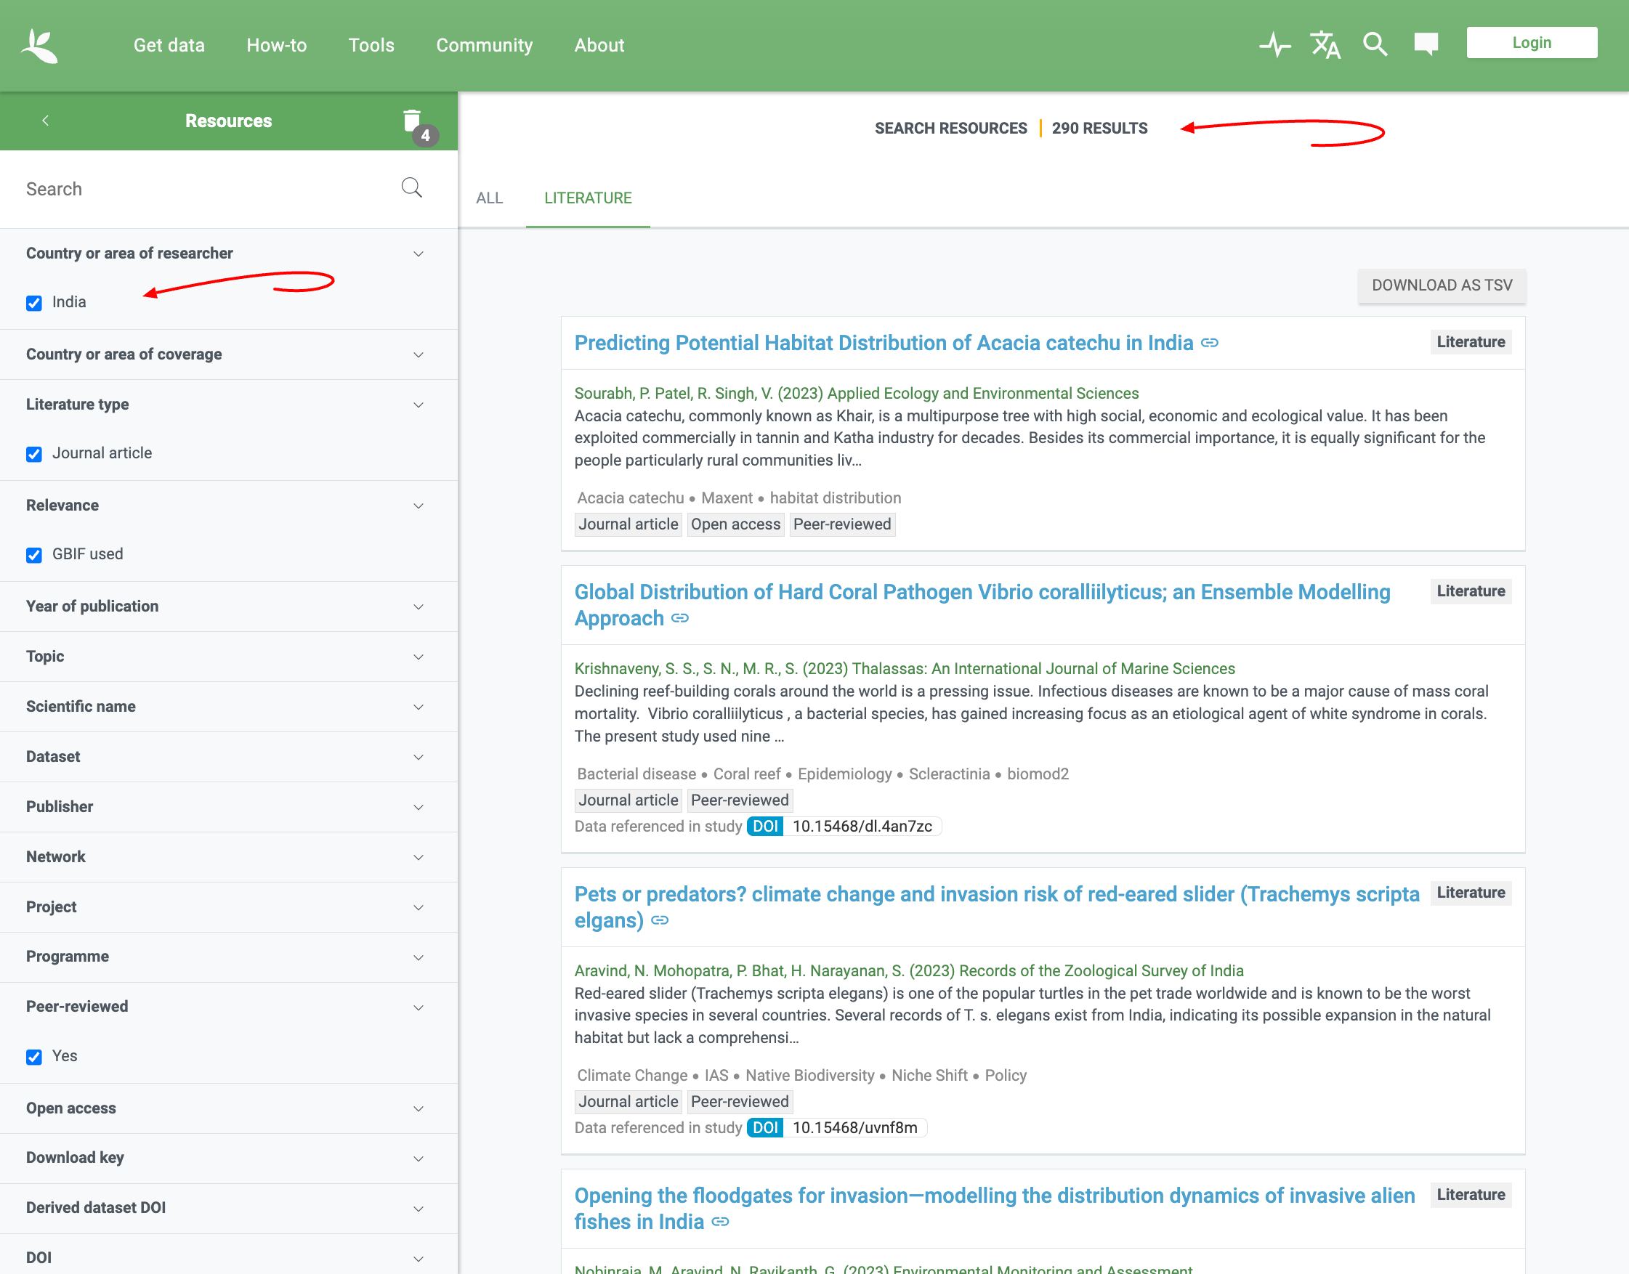
Task: Clear filters with the trash icon
Action: pos(412,120)
